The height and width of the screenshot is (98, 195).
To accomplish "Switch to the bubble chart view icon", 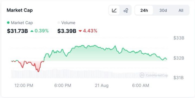I will click(x=126, y=10).
